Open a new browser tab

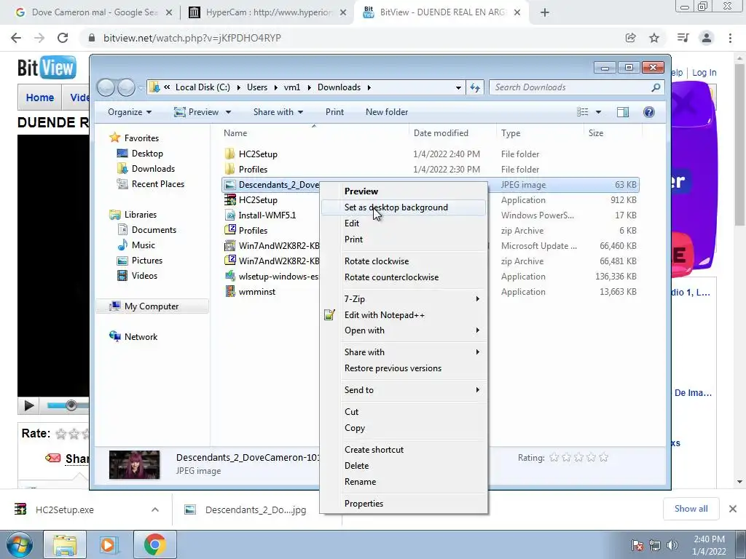tap(545, 12)
